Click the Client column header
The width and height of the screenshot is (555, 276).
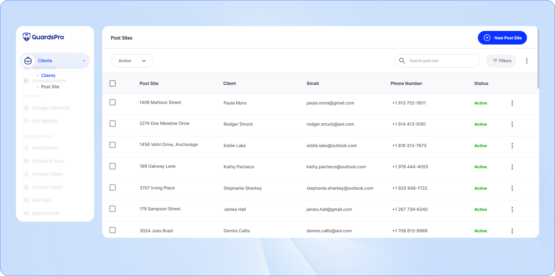pyautogui.click(x=230, y=84)
